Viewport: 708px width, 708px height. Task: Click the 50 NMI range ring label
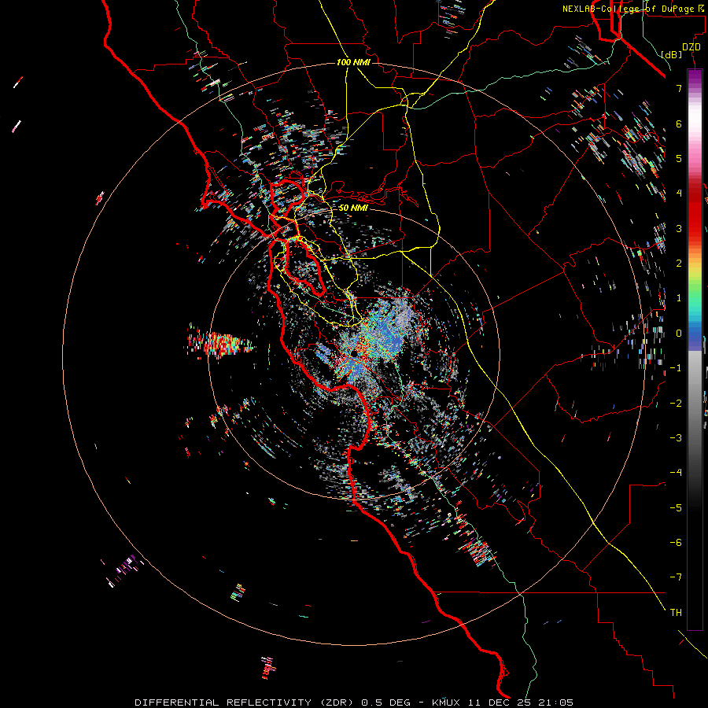[353, 208]
